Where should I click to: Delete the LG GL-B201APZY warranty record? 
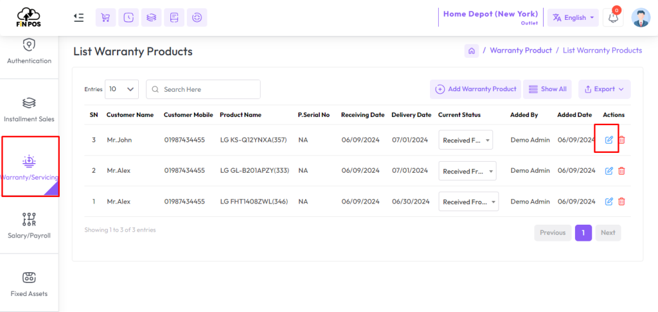click(622, 171)
